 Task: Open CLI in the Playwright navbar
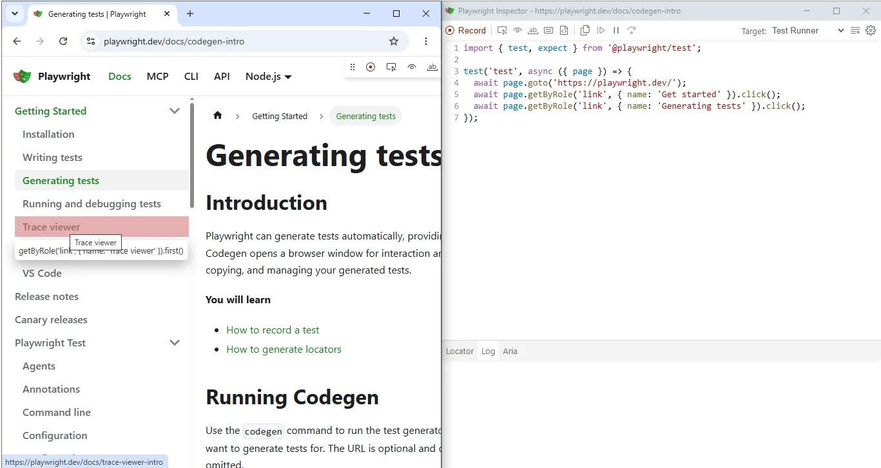click(x=191, y=77)
